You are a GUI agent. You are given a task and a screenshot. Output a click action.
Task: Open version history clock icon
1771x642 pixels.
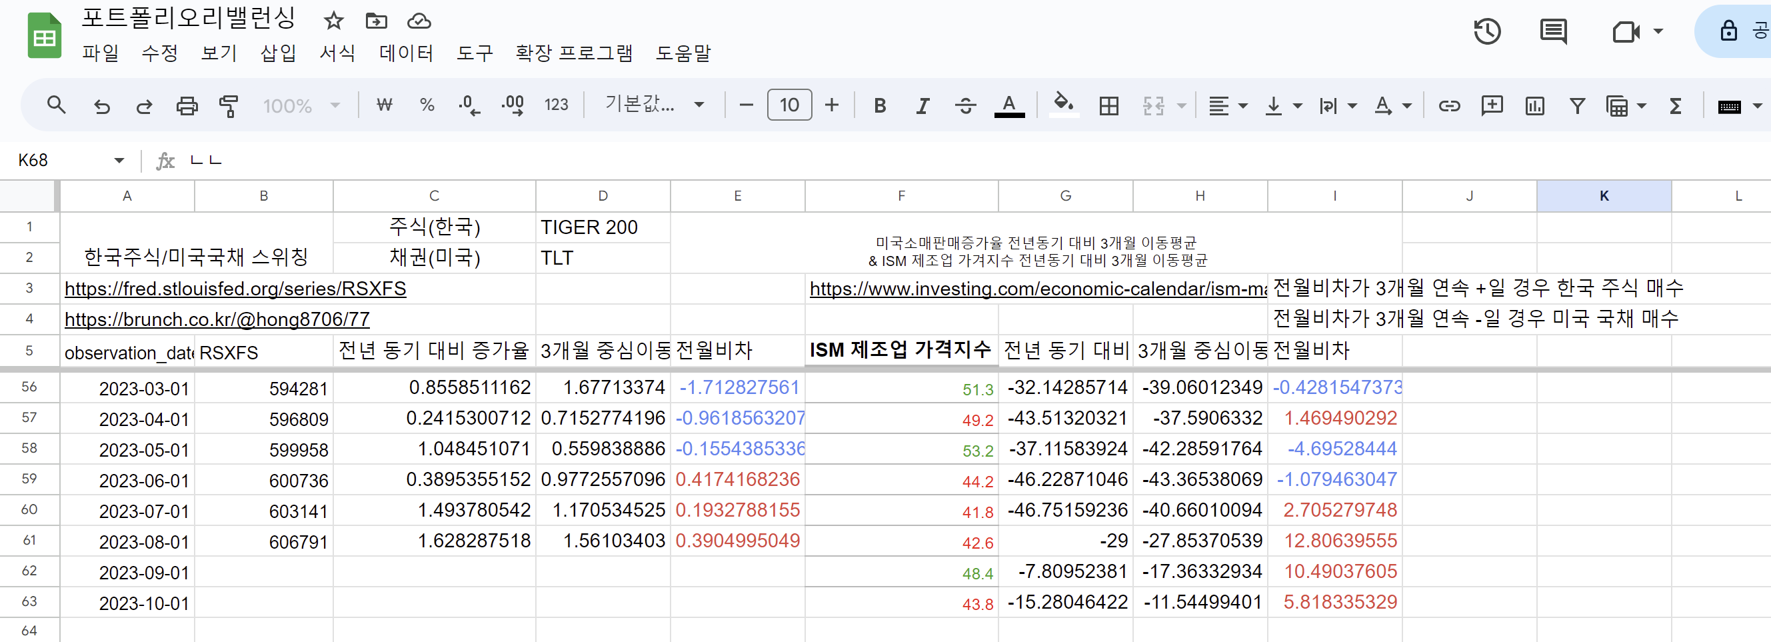click(x=1487, y=31)
